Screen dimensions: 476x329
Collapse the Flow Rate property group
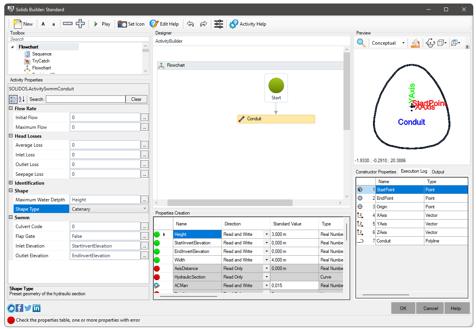pyautogui.click(x=11, y=109)
